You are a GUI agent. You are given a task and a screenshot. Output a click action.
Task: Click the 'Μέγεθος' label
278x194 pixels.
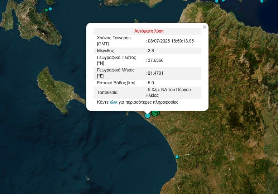coord(105,51)
